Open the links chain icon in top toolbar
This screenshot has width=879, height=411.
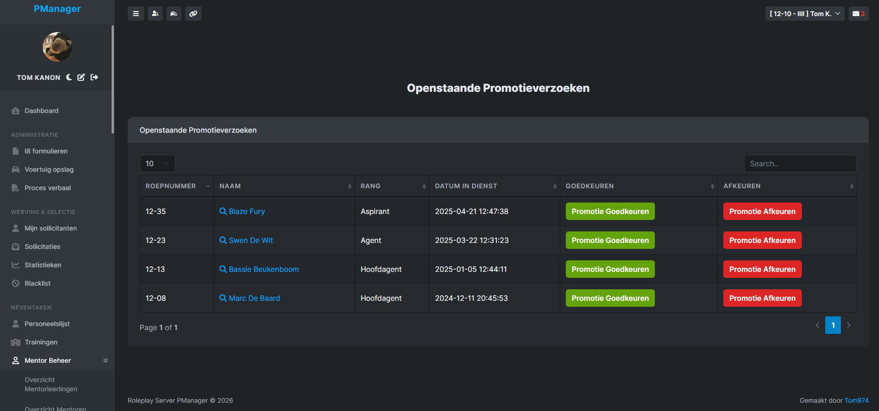[x=193, y=14]
